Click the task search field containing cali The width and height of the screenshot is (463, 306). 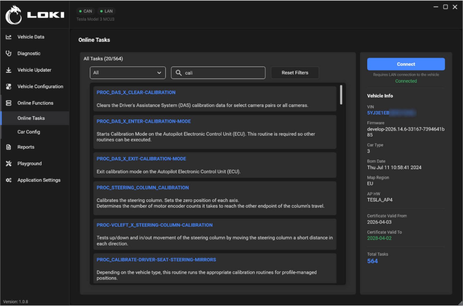point(218,73)
